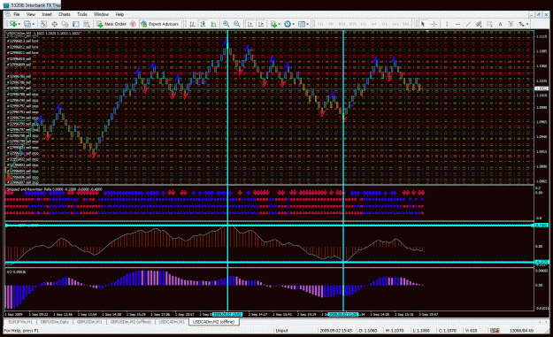The height and width of the screenshot is (337, 553).
Task: Launch the MetaEditor icon
Action: tap(133, 24)
